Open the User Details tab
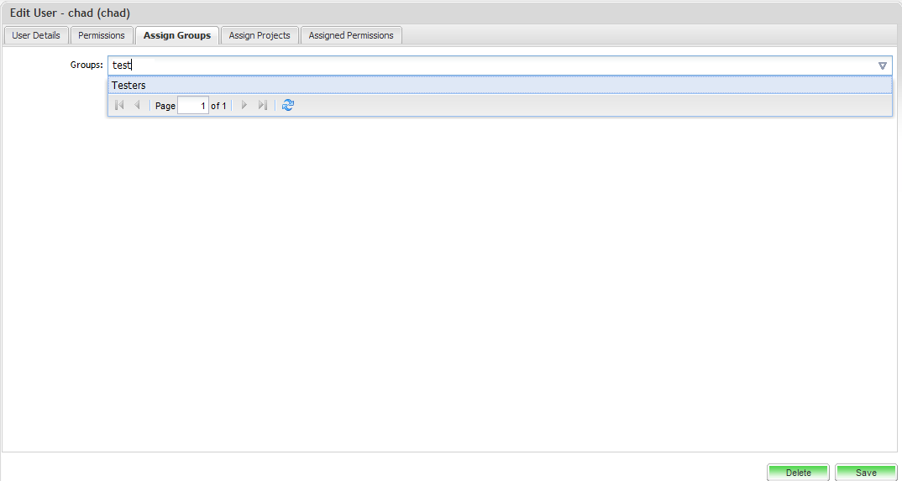 (36, 35)
